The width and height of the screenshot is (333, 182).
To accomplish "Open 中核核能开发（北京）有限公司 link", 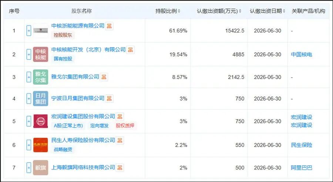I will (x=88, y=49).
